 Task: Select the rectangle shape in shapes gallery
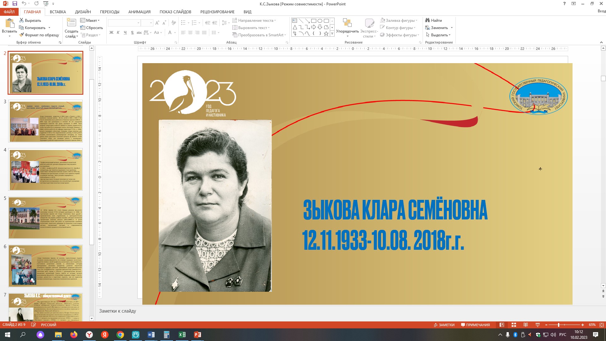point(313,21)
